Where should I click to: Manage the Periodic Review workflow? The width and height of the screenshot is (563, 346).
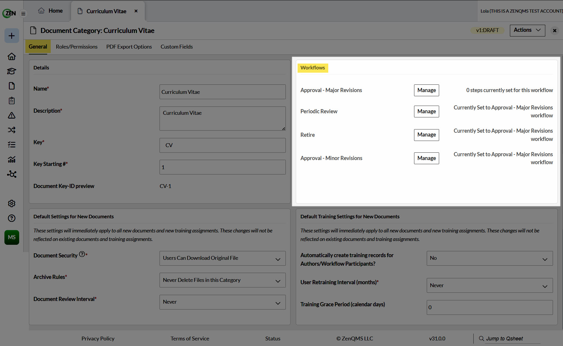[426, 112]
